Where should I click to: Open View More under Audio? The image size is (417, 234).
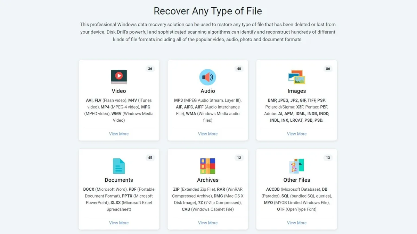[208, 134]
